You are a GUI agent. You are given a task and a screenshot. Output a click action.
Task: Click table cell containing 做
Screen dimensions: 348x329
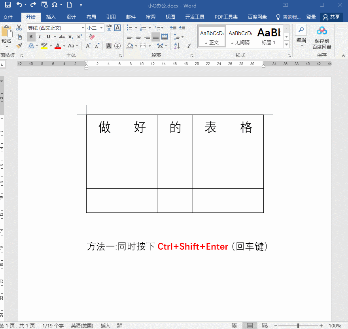coord(104,127)
